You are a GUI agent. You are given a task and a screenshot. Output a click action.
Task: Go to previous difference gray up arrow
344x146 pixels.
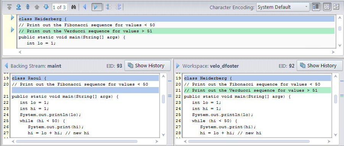[37, 7]
